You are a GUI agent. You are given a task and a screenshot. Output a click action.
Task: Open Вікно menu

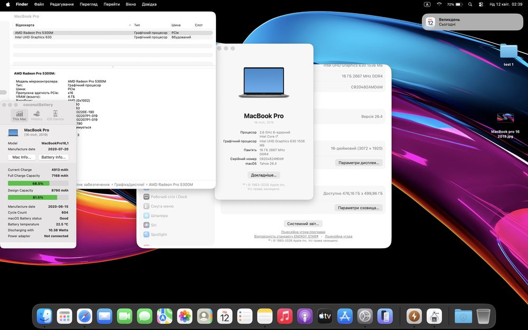pos(130,4)
